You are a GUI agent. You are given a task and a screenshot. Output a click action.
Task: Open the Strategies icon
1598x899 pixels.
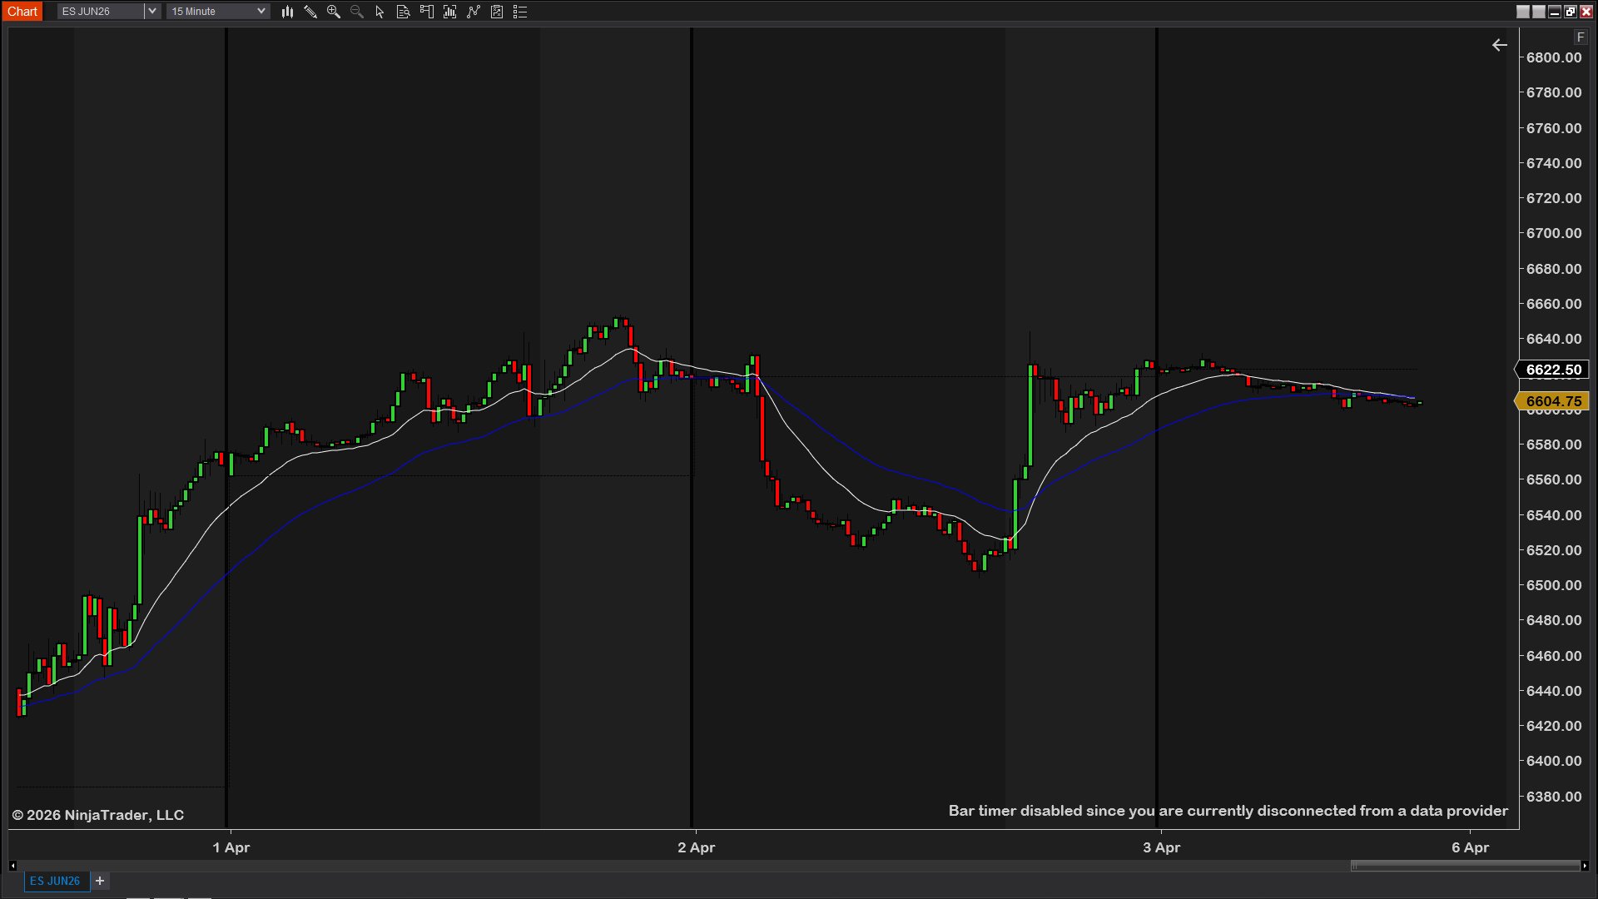497,12
